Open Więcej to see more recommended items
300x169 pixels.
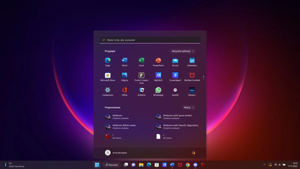pyautogui.click(x=188, y=107)
